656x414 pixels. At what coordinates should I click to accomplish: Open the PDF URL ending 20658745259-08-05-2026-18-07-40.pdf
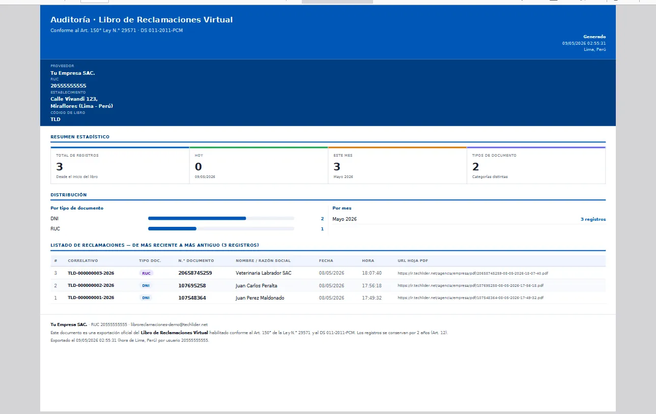point(473,273)
